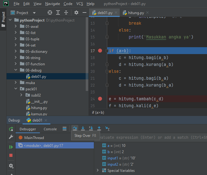Click the wrench debug configuration icon
207x175 pixels.
(11, 137)
